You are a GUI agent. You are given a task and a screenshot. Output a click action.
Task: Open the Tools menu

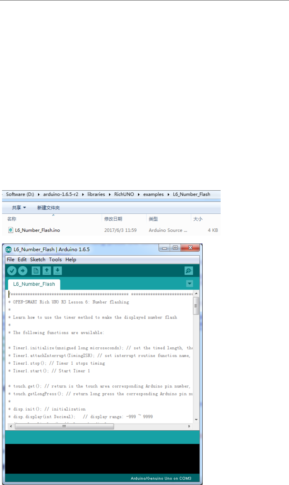click(x=55, y=259)
